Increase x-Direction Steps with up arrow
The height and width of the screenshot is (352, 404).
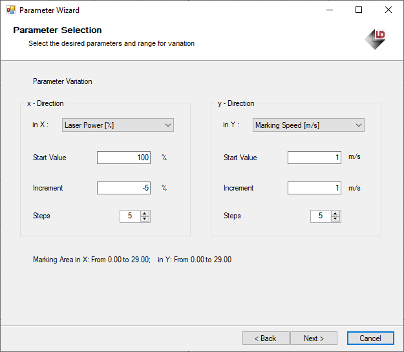click(145, 213)
